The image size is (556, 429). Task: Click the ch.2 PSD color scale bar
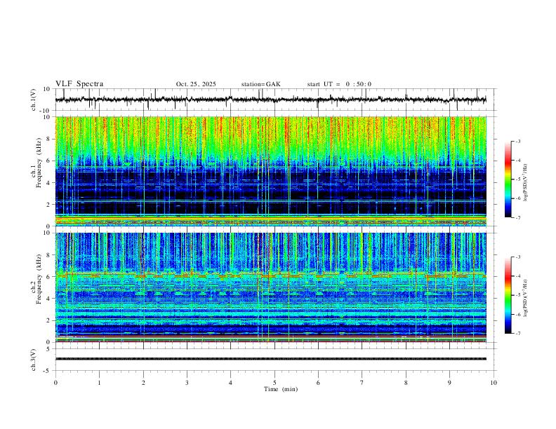click(508, 295)
